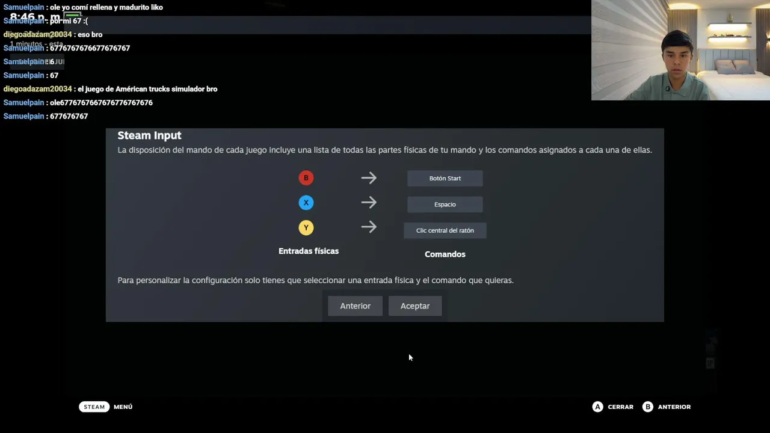Click the ANTERIOR label in footer
The height and width of the screenshot is (433, 770).
(674, 407)
